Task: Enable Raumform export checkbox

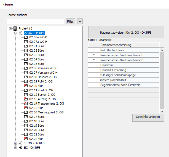Action: [94, 65]
